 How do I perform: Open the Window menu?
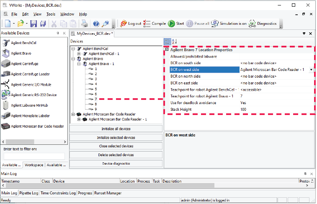(67, 14)
